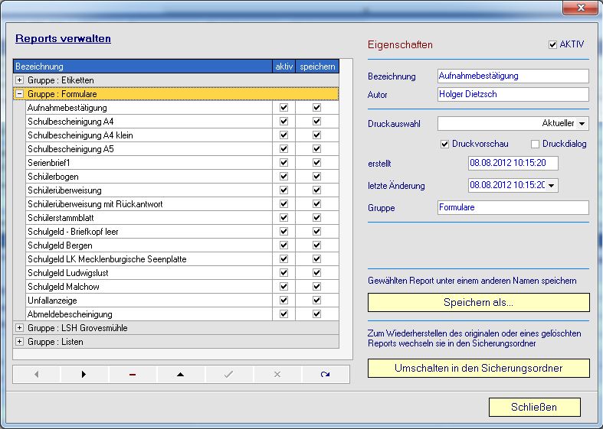Select the Schulgeld Malchow row
Image resolution: width=603 pixels, height=429 pixels.
(149, 287)
